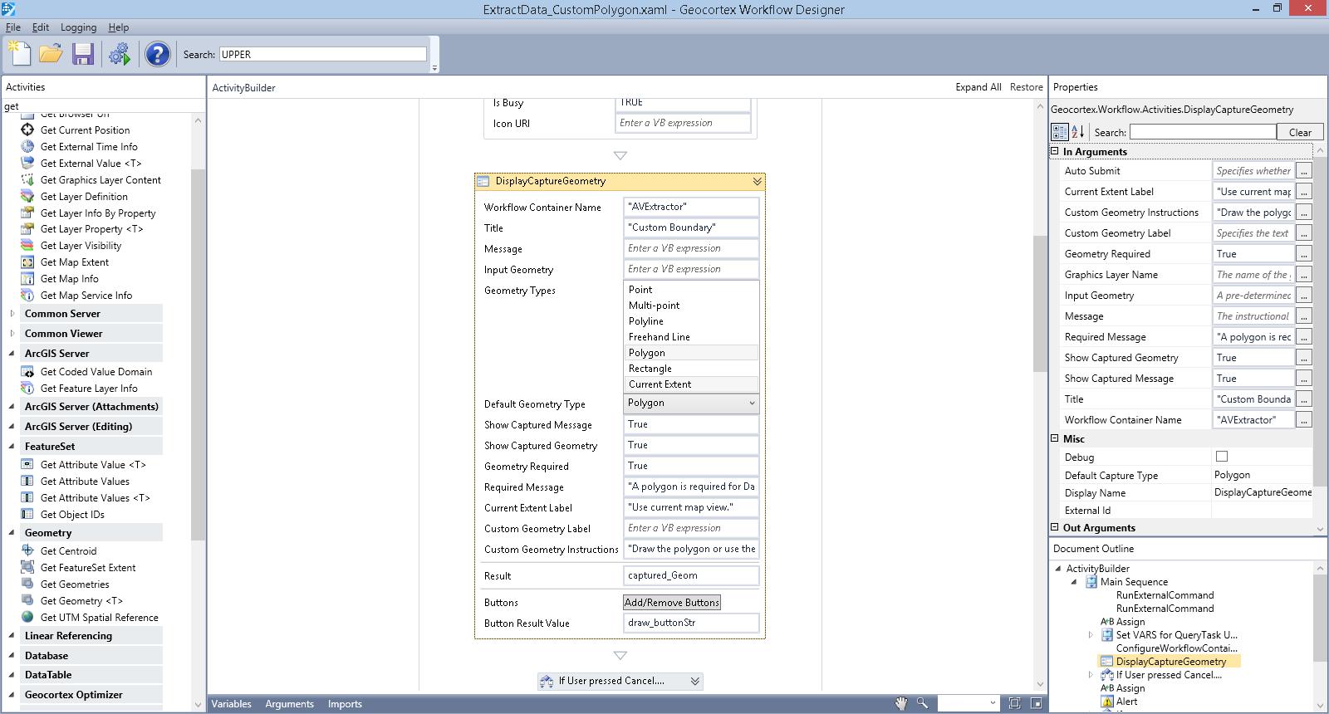Click Expand All in the designer
1329x714 pixels.
point(978,87)
